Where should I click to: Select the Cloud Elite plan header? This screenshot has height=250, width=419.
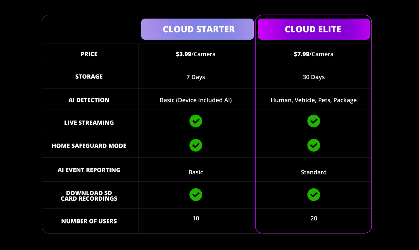(x=314, y=29)
